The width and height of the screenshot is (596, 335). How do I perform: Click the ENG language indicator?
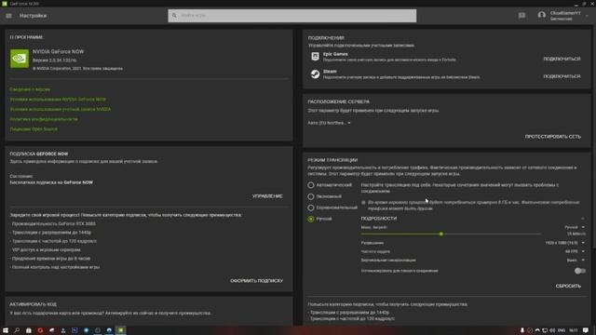tap(561, 330)
